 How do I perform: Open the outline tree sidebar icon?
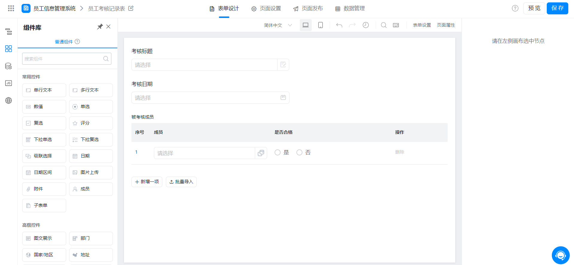[x=8, y=31]
